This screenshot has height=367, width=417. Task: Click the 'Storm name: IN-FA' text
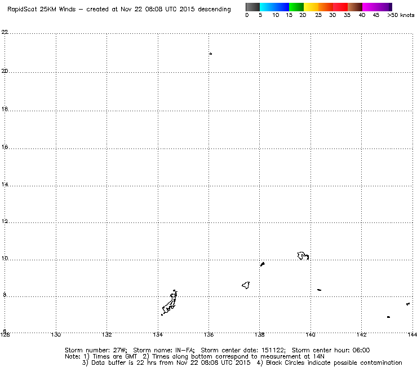point(164,350)
